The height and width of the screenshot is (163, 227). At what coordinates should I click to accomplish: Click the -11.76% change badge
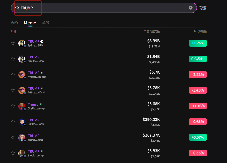[198, 106]
